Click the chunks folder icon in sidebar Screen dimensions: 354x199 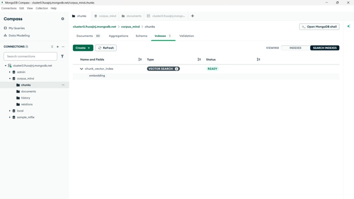(18, 85)
